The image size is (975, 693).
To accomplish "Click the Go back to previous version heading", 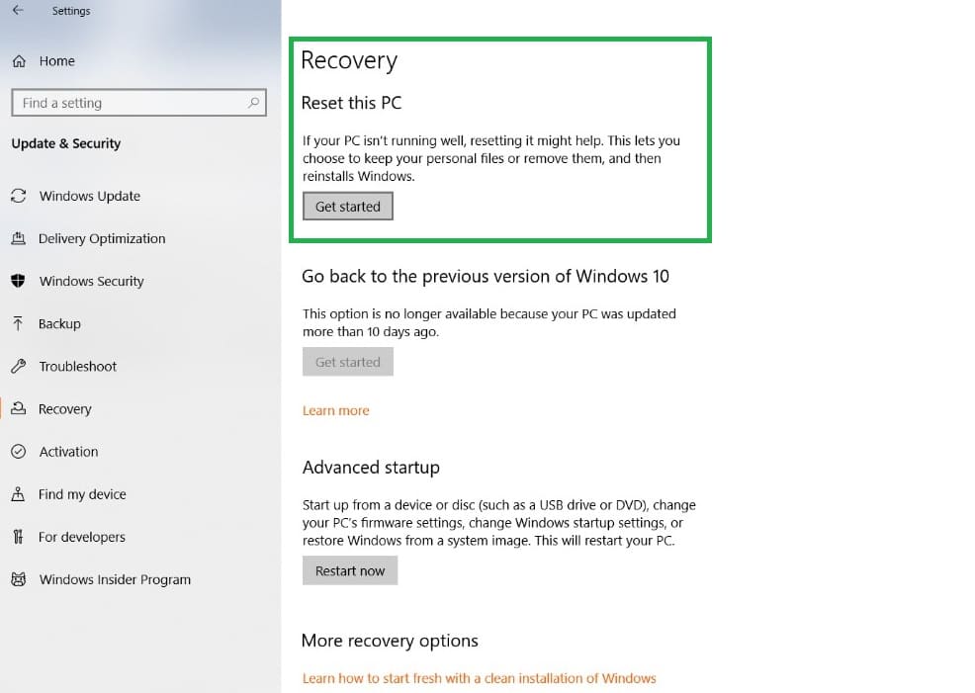I will point(486,276).
